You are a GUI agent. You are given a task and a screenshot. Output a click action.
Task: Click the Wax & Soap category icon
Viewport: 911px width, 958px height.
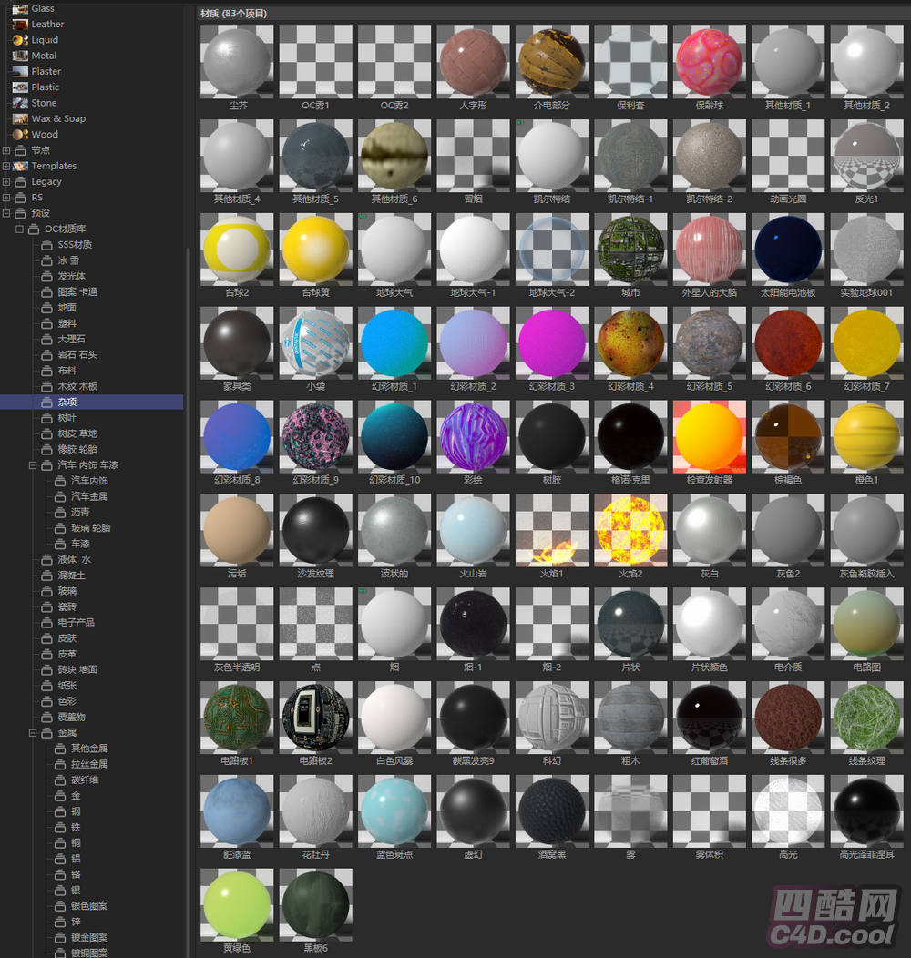pos(19,118)
